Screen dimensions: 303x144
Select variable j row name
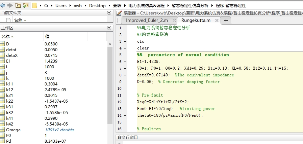point(7,73)
